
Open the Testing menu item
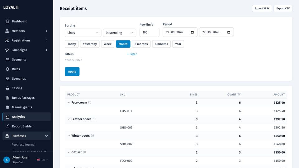tap(26, 88)
